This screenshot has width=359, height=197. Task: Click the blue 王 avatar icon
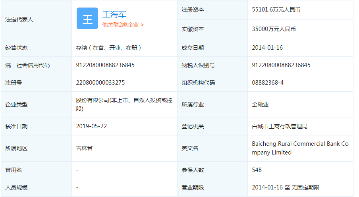point(87,18)
